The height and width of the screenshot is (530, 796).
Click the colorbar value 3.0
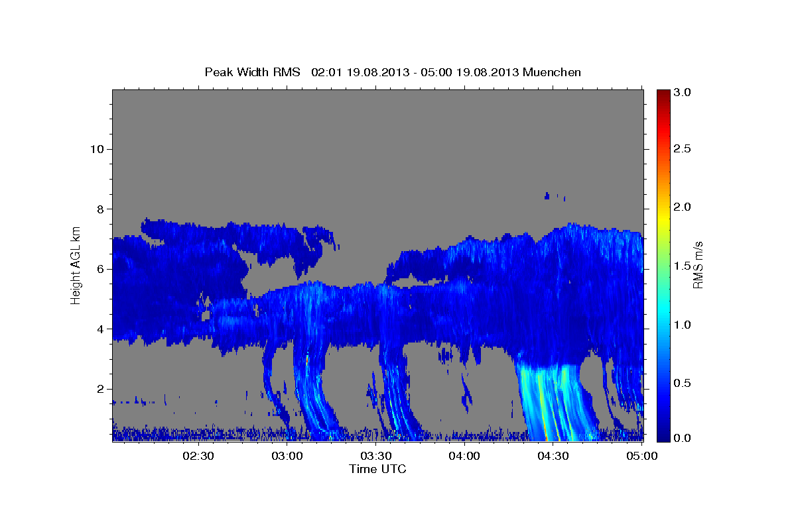(683, 93)
